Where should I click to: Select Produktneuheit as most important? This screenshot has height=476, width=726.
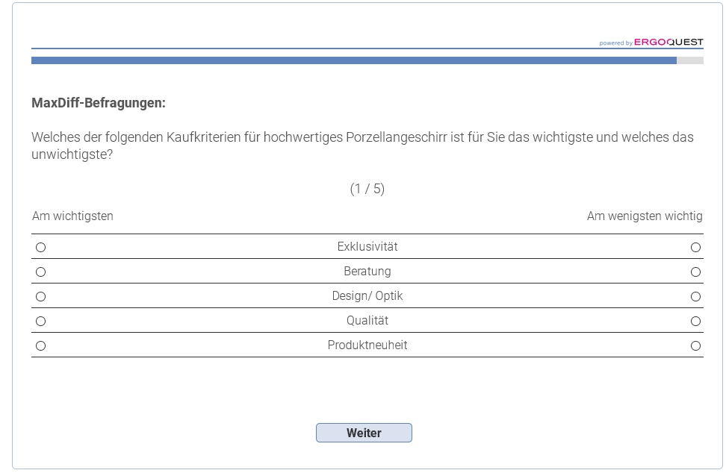coord(41,345)
